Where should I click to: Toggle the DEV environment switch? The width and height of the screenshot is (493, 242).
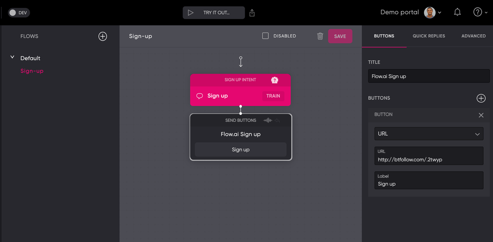[x=19, y=12]
